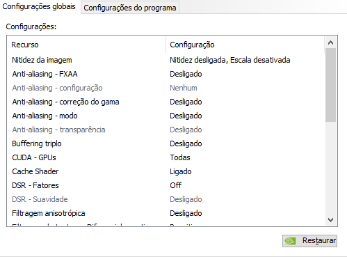
Task: Open Anti-aliasing - modo Desligado value
Action: pos(186,116)
